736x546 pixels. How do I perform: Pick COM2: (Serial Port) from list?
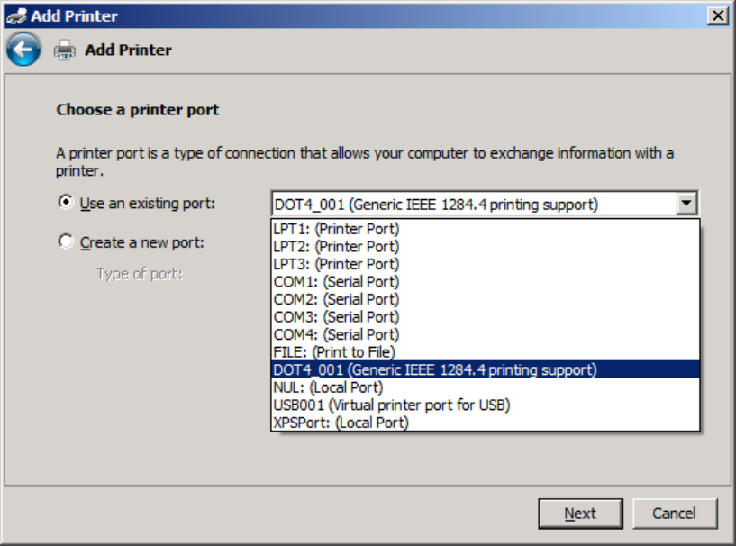click(x=336, y=299)
